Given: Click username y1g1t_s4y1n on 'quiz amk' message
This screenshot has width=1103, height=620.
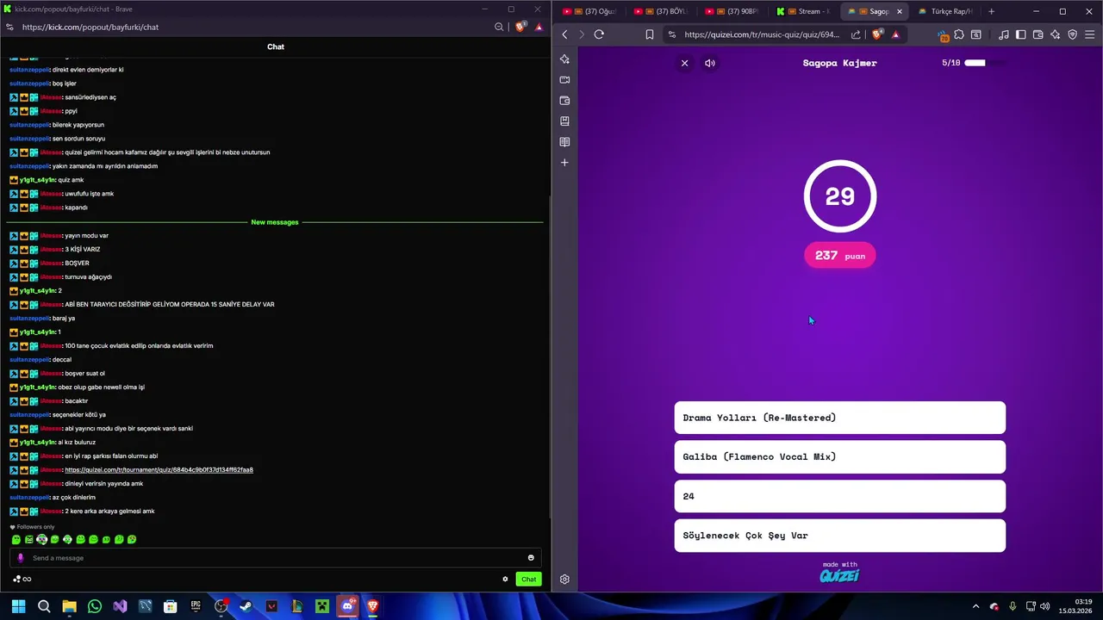Looking at the screenshot, I should point(38,180).
